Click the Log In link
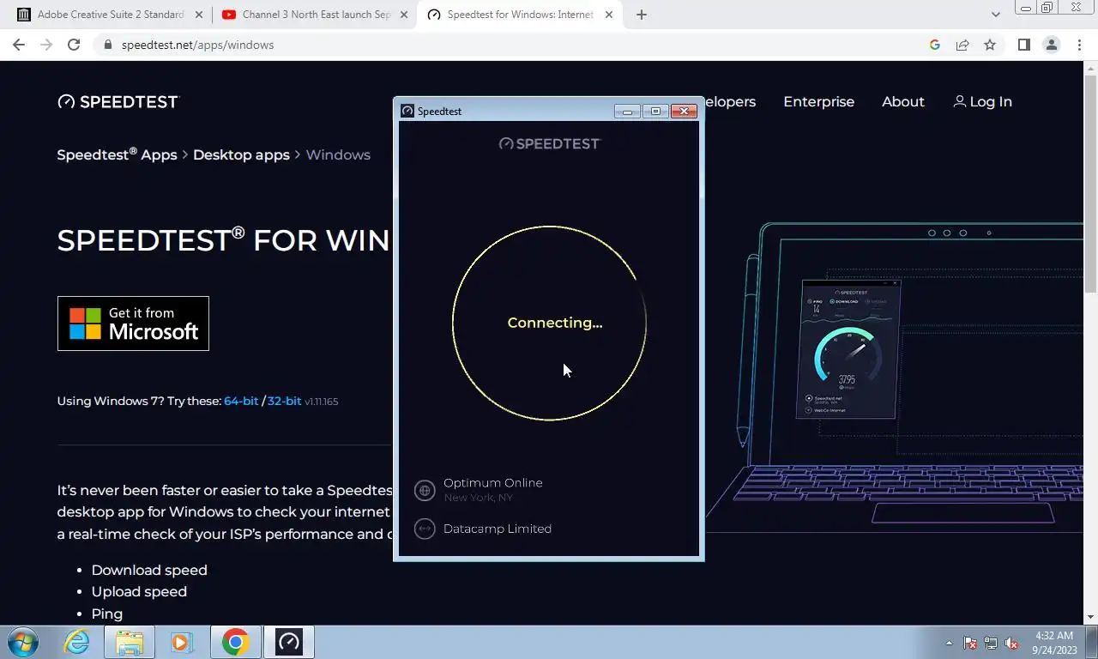This screenshot has width=1098, height=659. (x=983, y=101)
